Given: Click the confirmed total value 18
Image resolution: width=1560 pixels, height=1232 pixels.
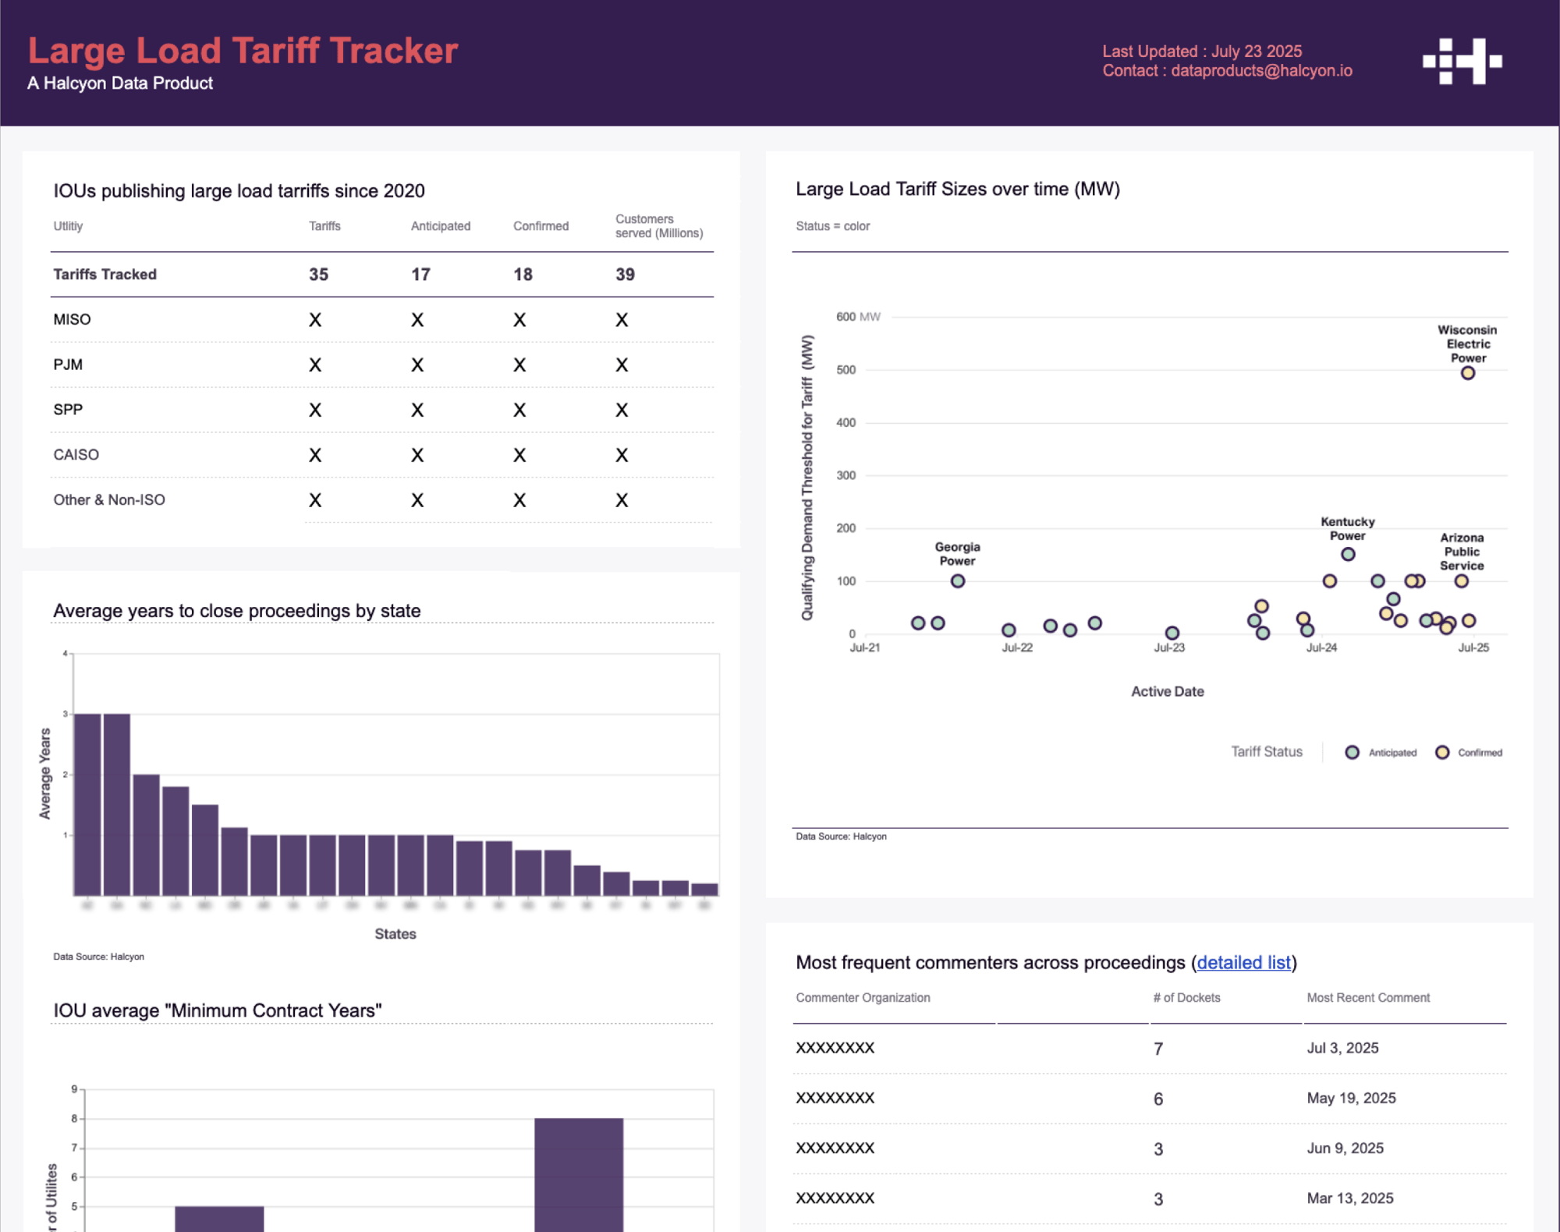Looking at the screenshot, I should 523,275.
